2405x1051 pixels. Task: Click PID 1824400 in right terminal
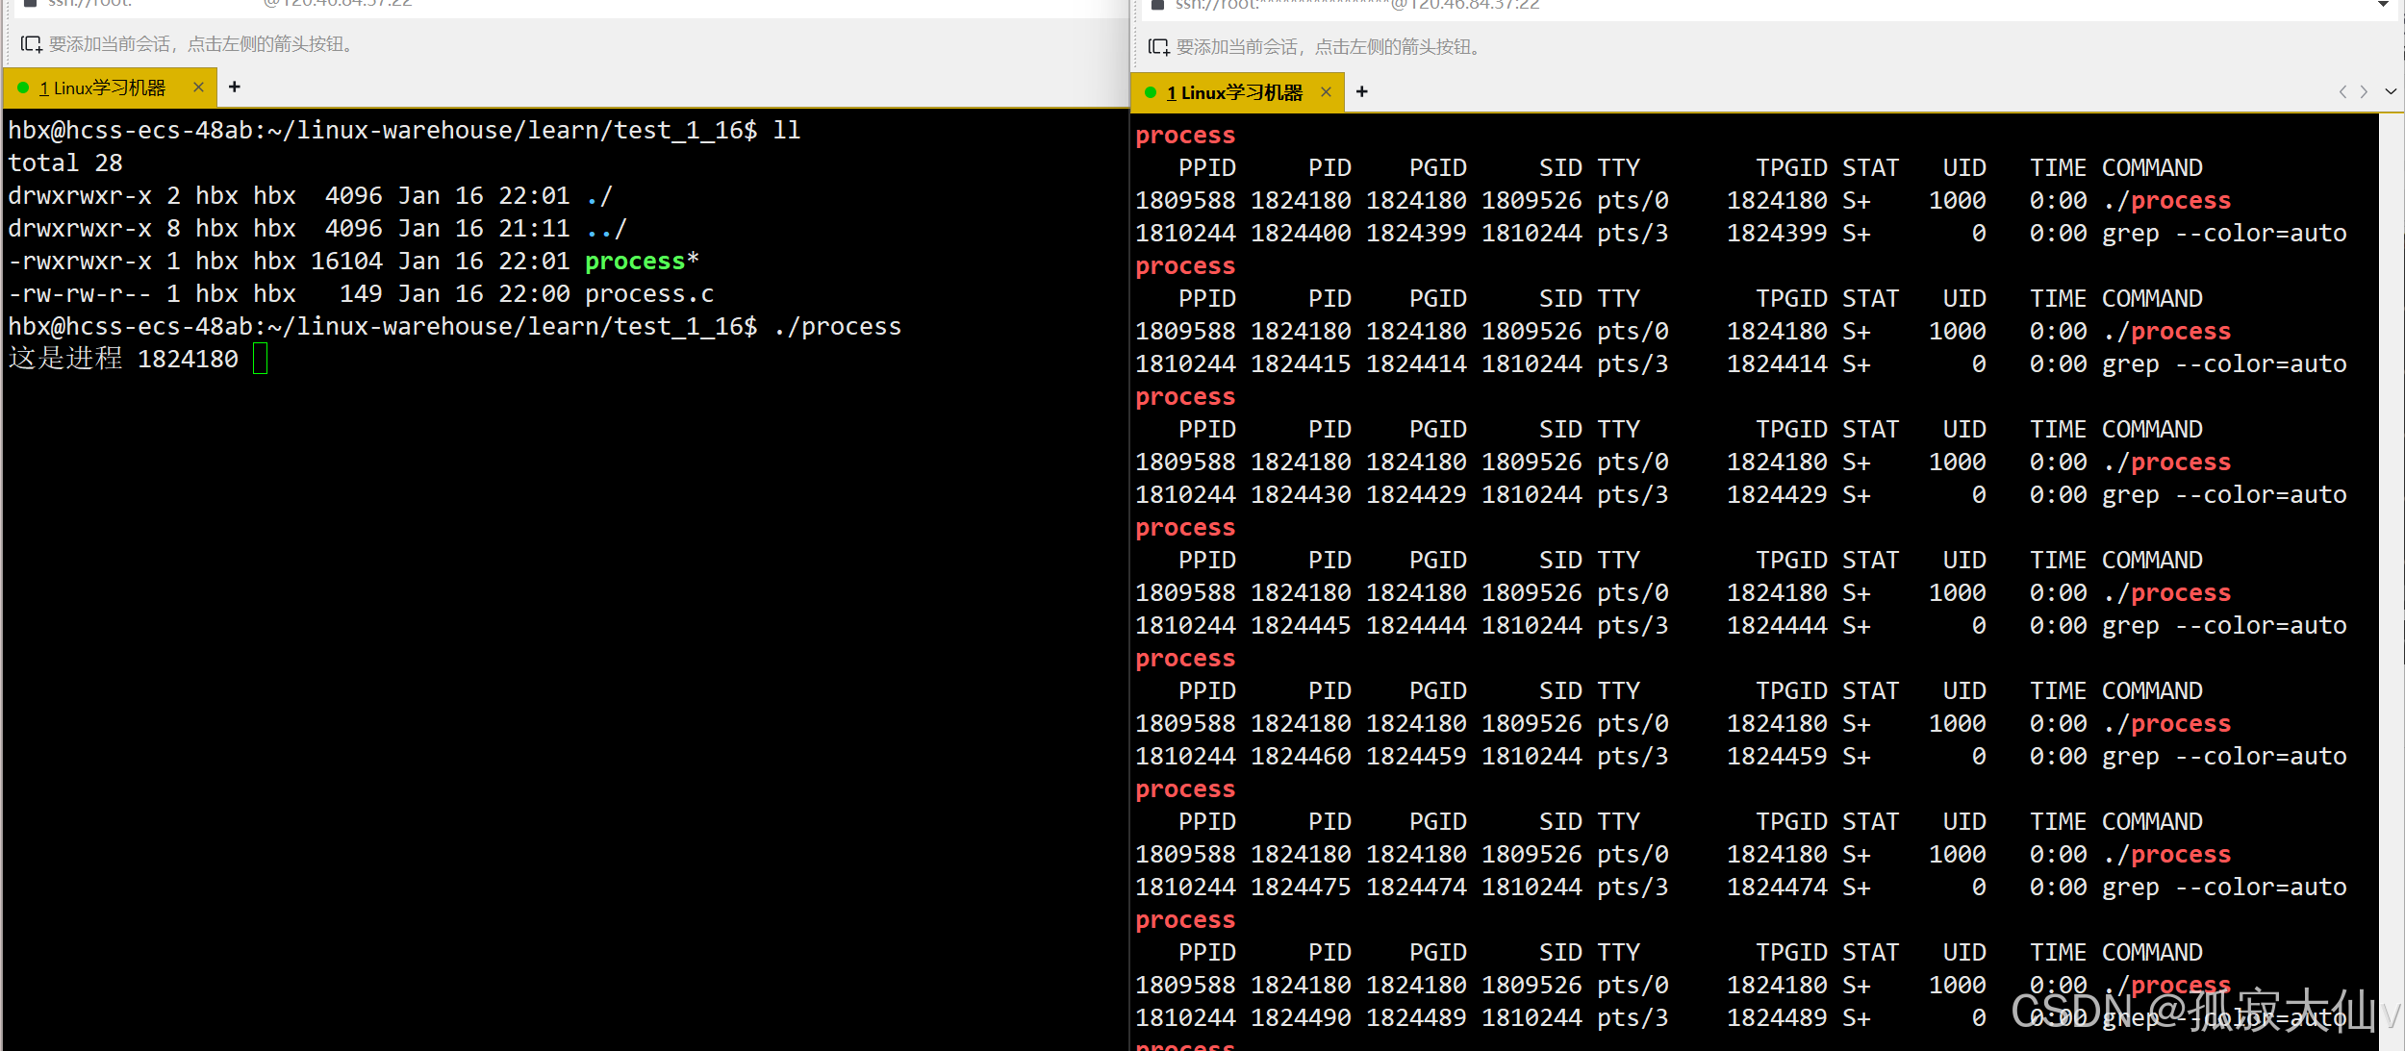1301,233
